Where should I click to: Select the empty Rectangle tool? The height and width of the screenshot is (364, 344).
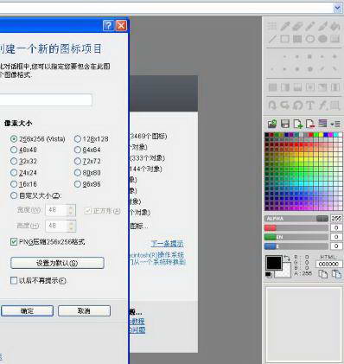pos(284,39)
